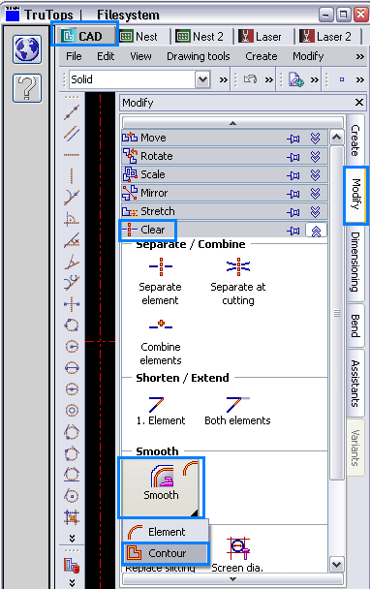Choose the Separate at cutting tool

[238, 282]
